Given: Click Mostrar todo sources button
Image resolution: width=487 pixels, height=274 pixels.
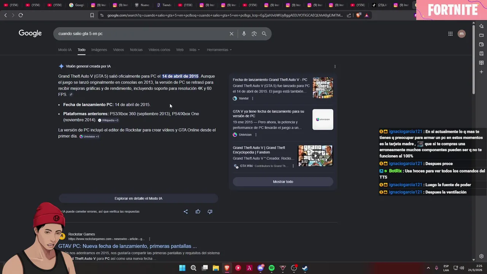Looking at the screenshot, I should [x=283, y=182].
